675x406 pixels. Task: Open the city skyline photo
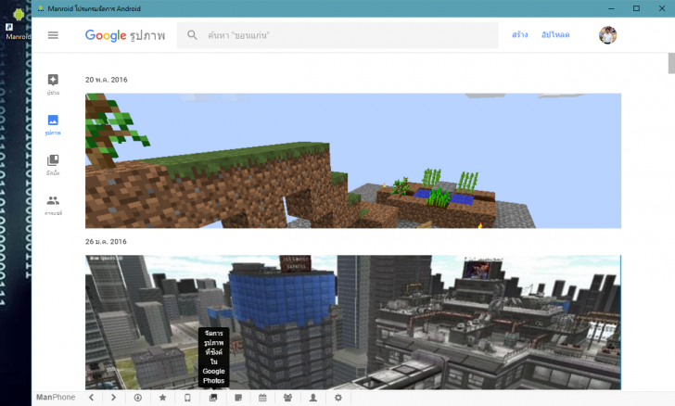pos(353,323)
